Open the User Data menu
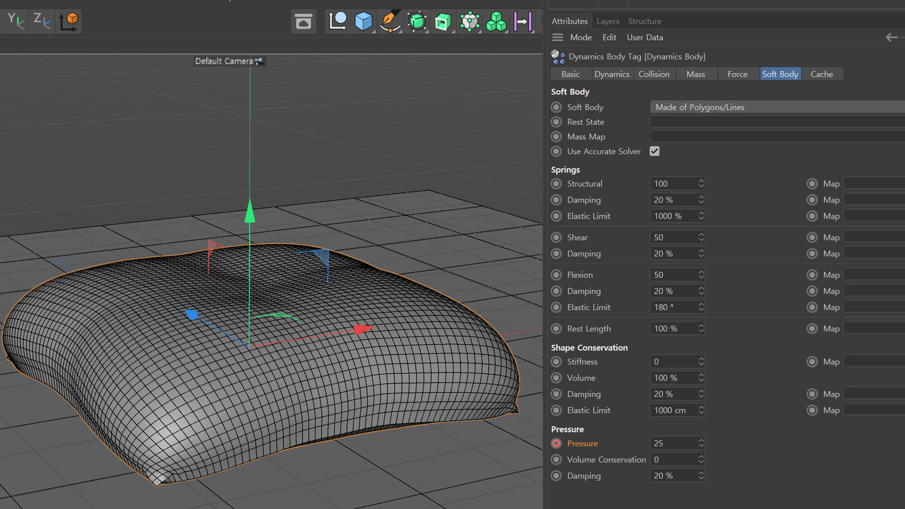The width and height of the screenshot is (905, 509). (x=644, y=37)
